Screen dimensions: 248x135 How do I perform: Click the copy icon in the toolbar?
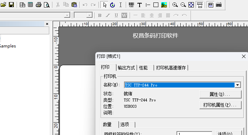pos(66,5)
